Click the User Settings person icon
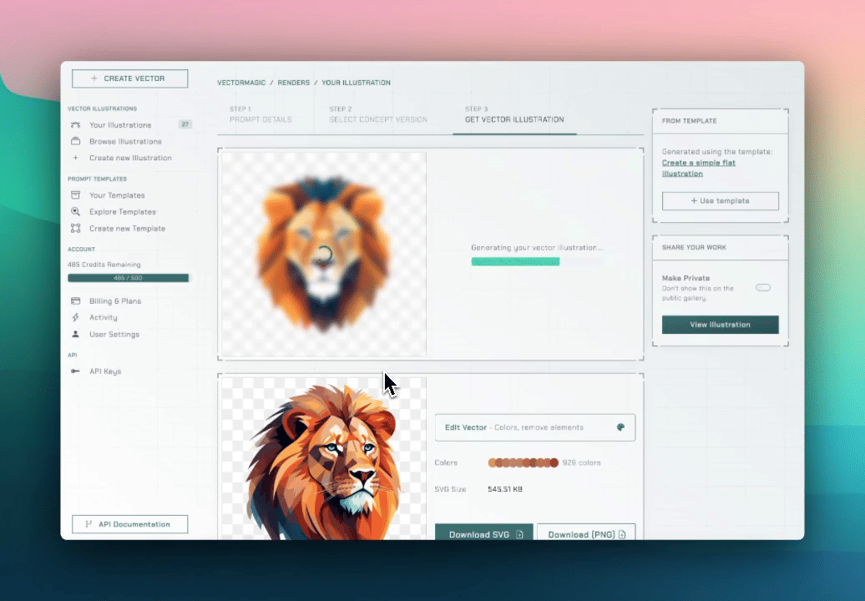Screen dimensions: 865x601 pos(76,334)
